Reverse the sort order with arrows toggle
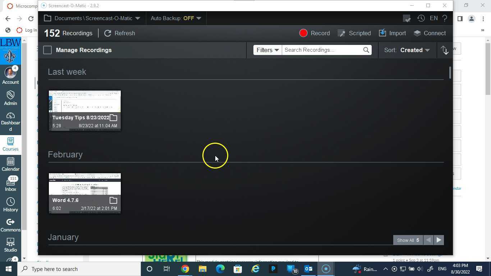The image size is (491, 276). click(x=445, y=50)
